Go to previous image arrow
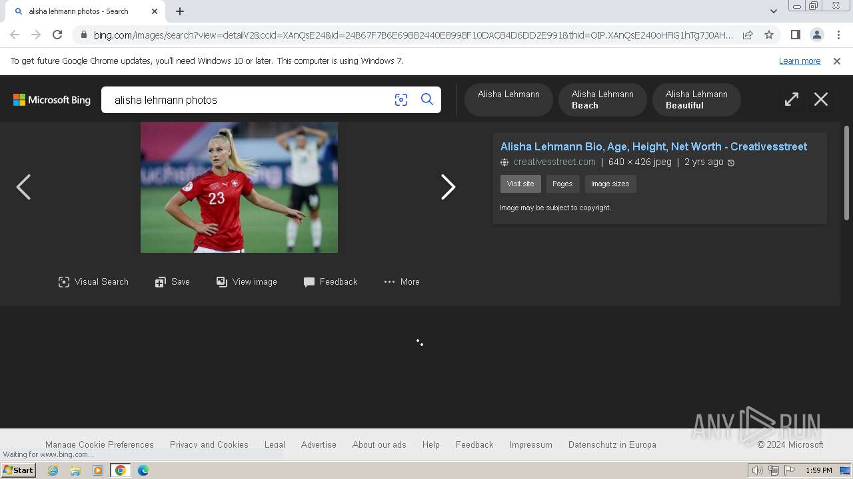 (23, 187)
